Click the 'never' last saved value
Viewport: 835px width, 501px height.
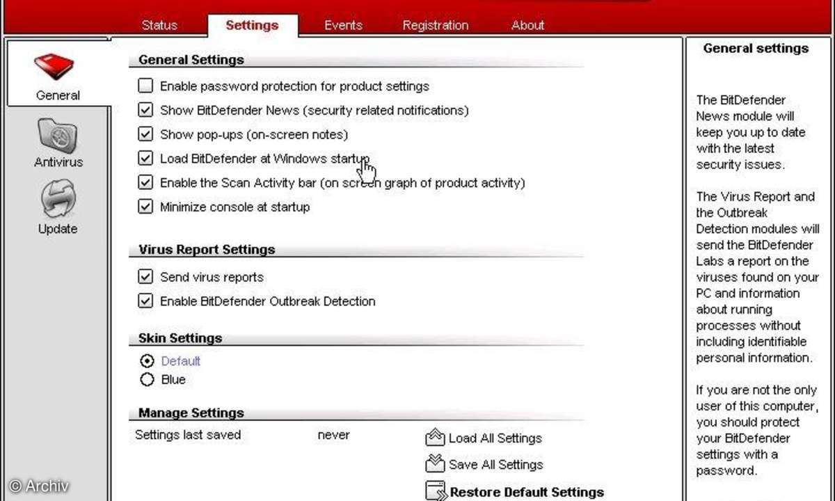tap(334, 435)
